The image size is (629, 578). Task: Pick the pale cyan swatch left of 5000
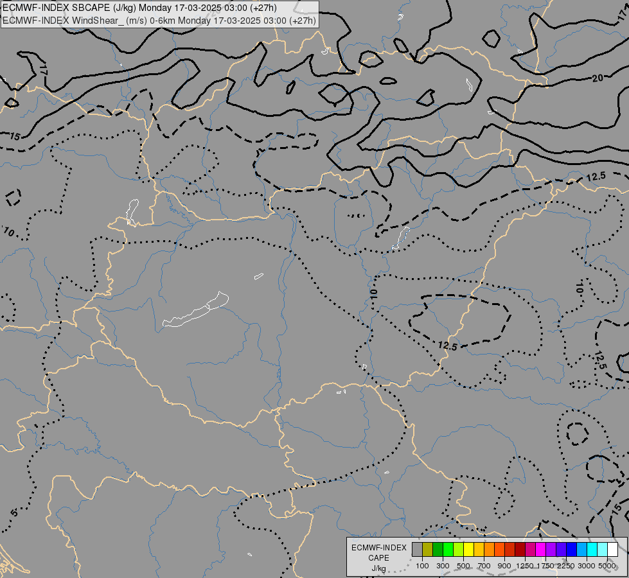[602, 550]
